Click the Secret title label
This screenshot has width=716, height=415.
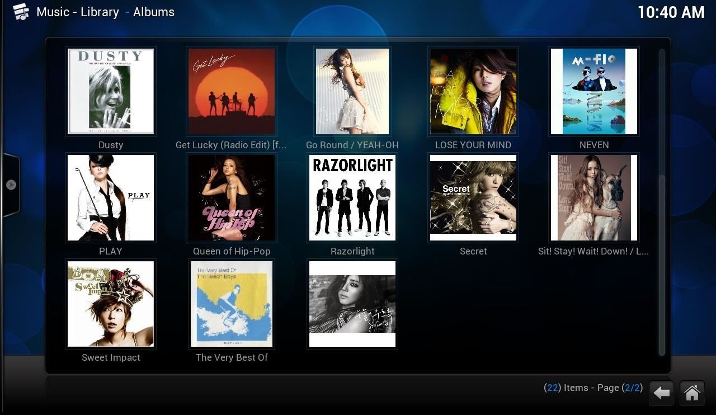(x=473, y=251)
